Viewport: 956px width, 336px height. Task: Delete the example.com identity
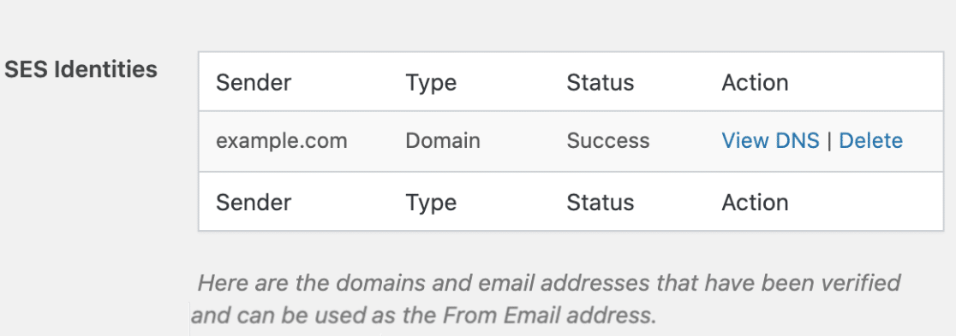click(x=870, y=140)
